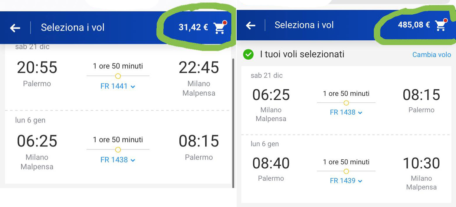
Task: Open the shopping cart showing 485,08 €
Action: tap(441, 25)
